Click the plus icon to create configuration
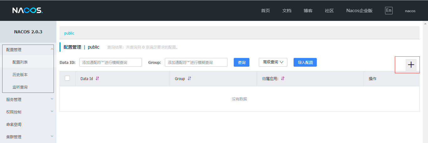This screenshot has height=143, width=428. point(411,65)
